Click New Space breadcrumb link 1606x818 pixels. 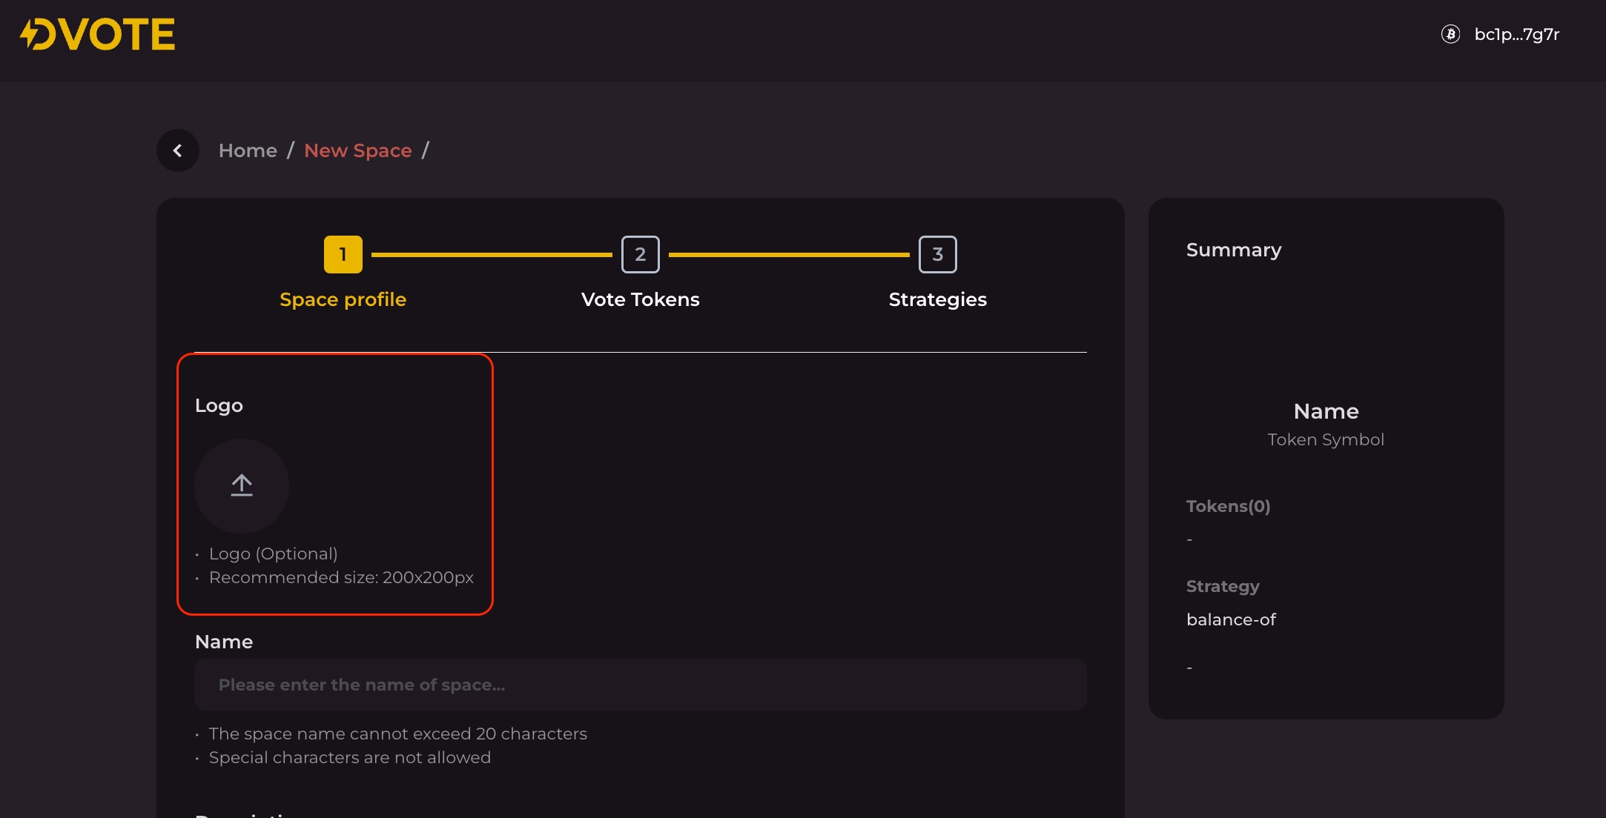357,150
